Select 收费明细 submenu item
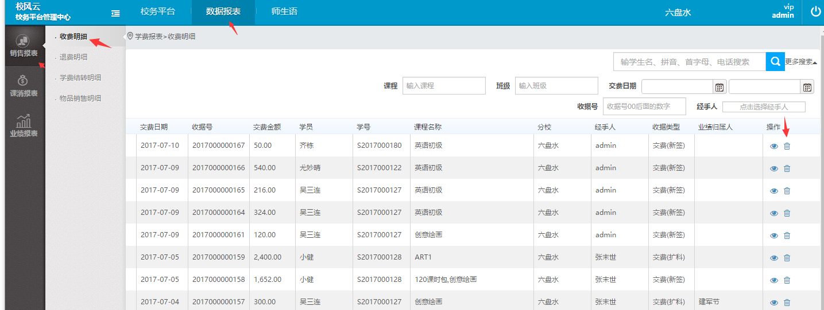This screenshot has width=824, height=310. [x=73, y=37]
